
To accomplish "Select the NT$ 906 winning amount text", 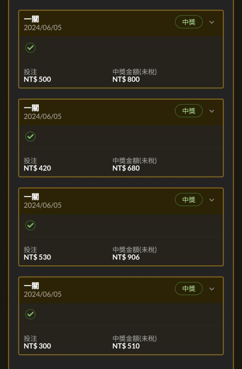I will coord(126,257).
